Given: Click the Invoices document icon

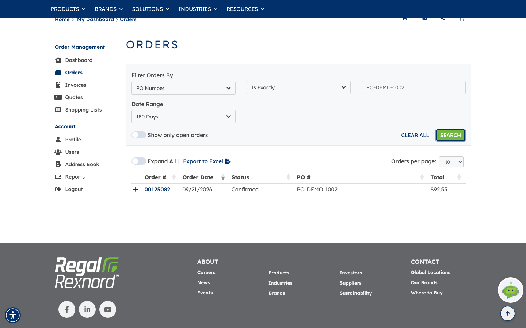Looking at the screenshot, I should [x=58, y=85].
